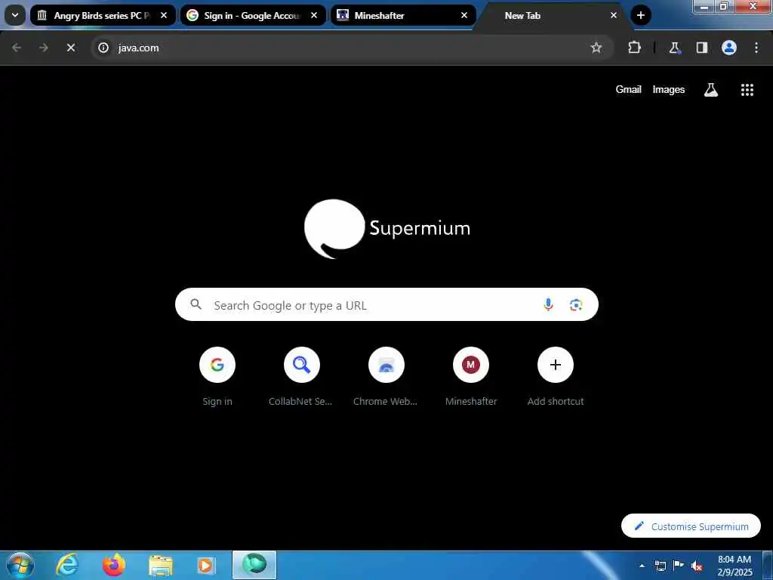Image resolution: width=773 pixels, height=580 pixels.
Task: Click the magnifier icon in search box
Action: (196, 304)
